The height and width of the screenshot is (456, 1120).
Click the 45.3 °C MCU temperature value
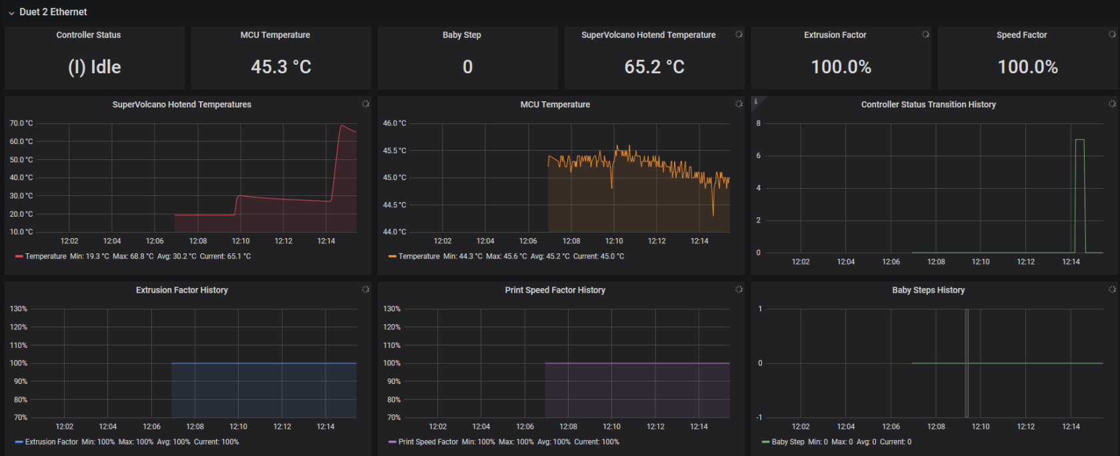tap(281, 67)
